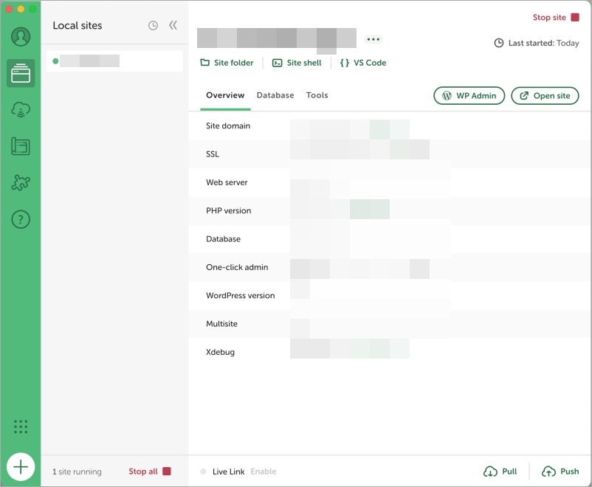This screenshot has width=592, height=487.
Task: Select the running site in the list
Action: coord(114,61)
